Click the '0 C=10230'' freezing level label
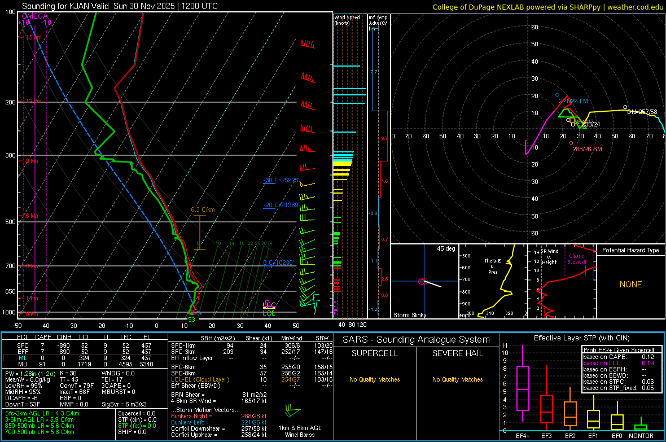666x442 pixels. [x=278, y=262]
